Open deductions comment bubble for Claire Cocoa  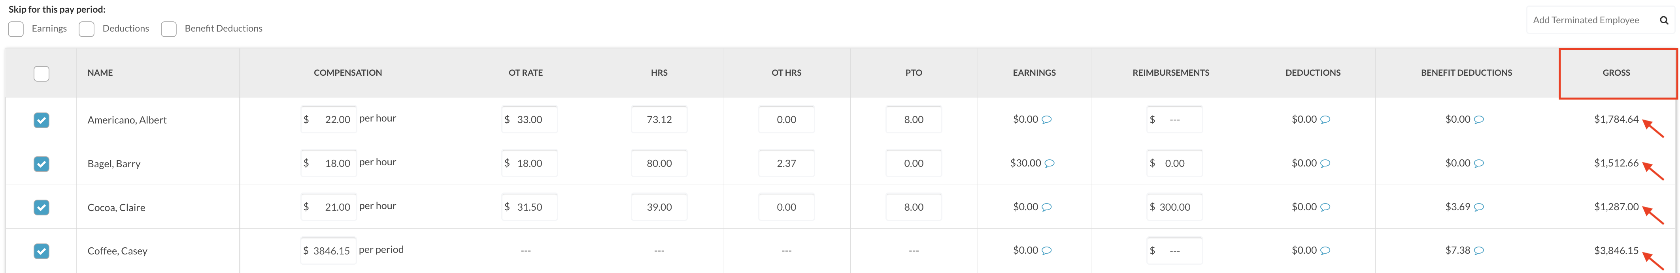click(1325, 207)
